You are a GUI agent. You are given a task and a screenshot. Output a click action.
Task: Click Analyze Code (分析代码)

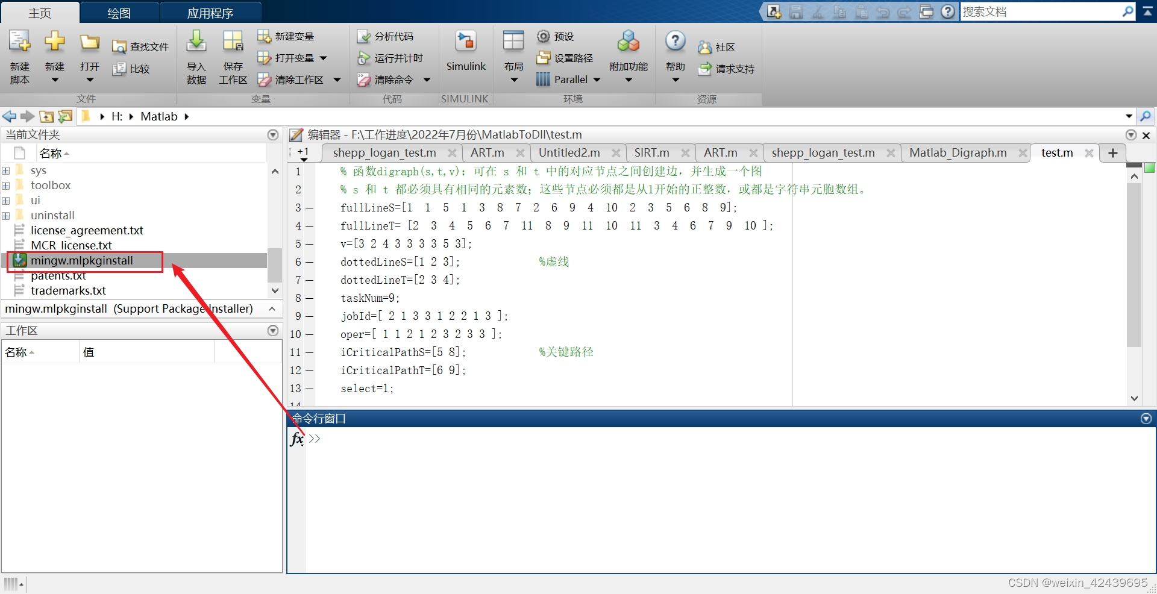click(385, 37)
